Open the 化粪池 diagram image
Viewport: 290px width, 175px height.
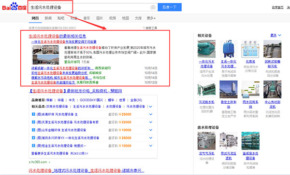(250, 49)
